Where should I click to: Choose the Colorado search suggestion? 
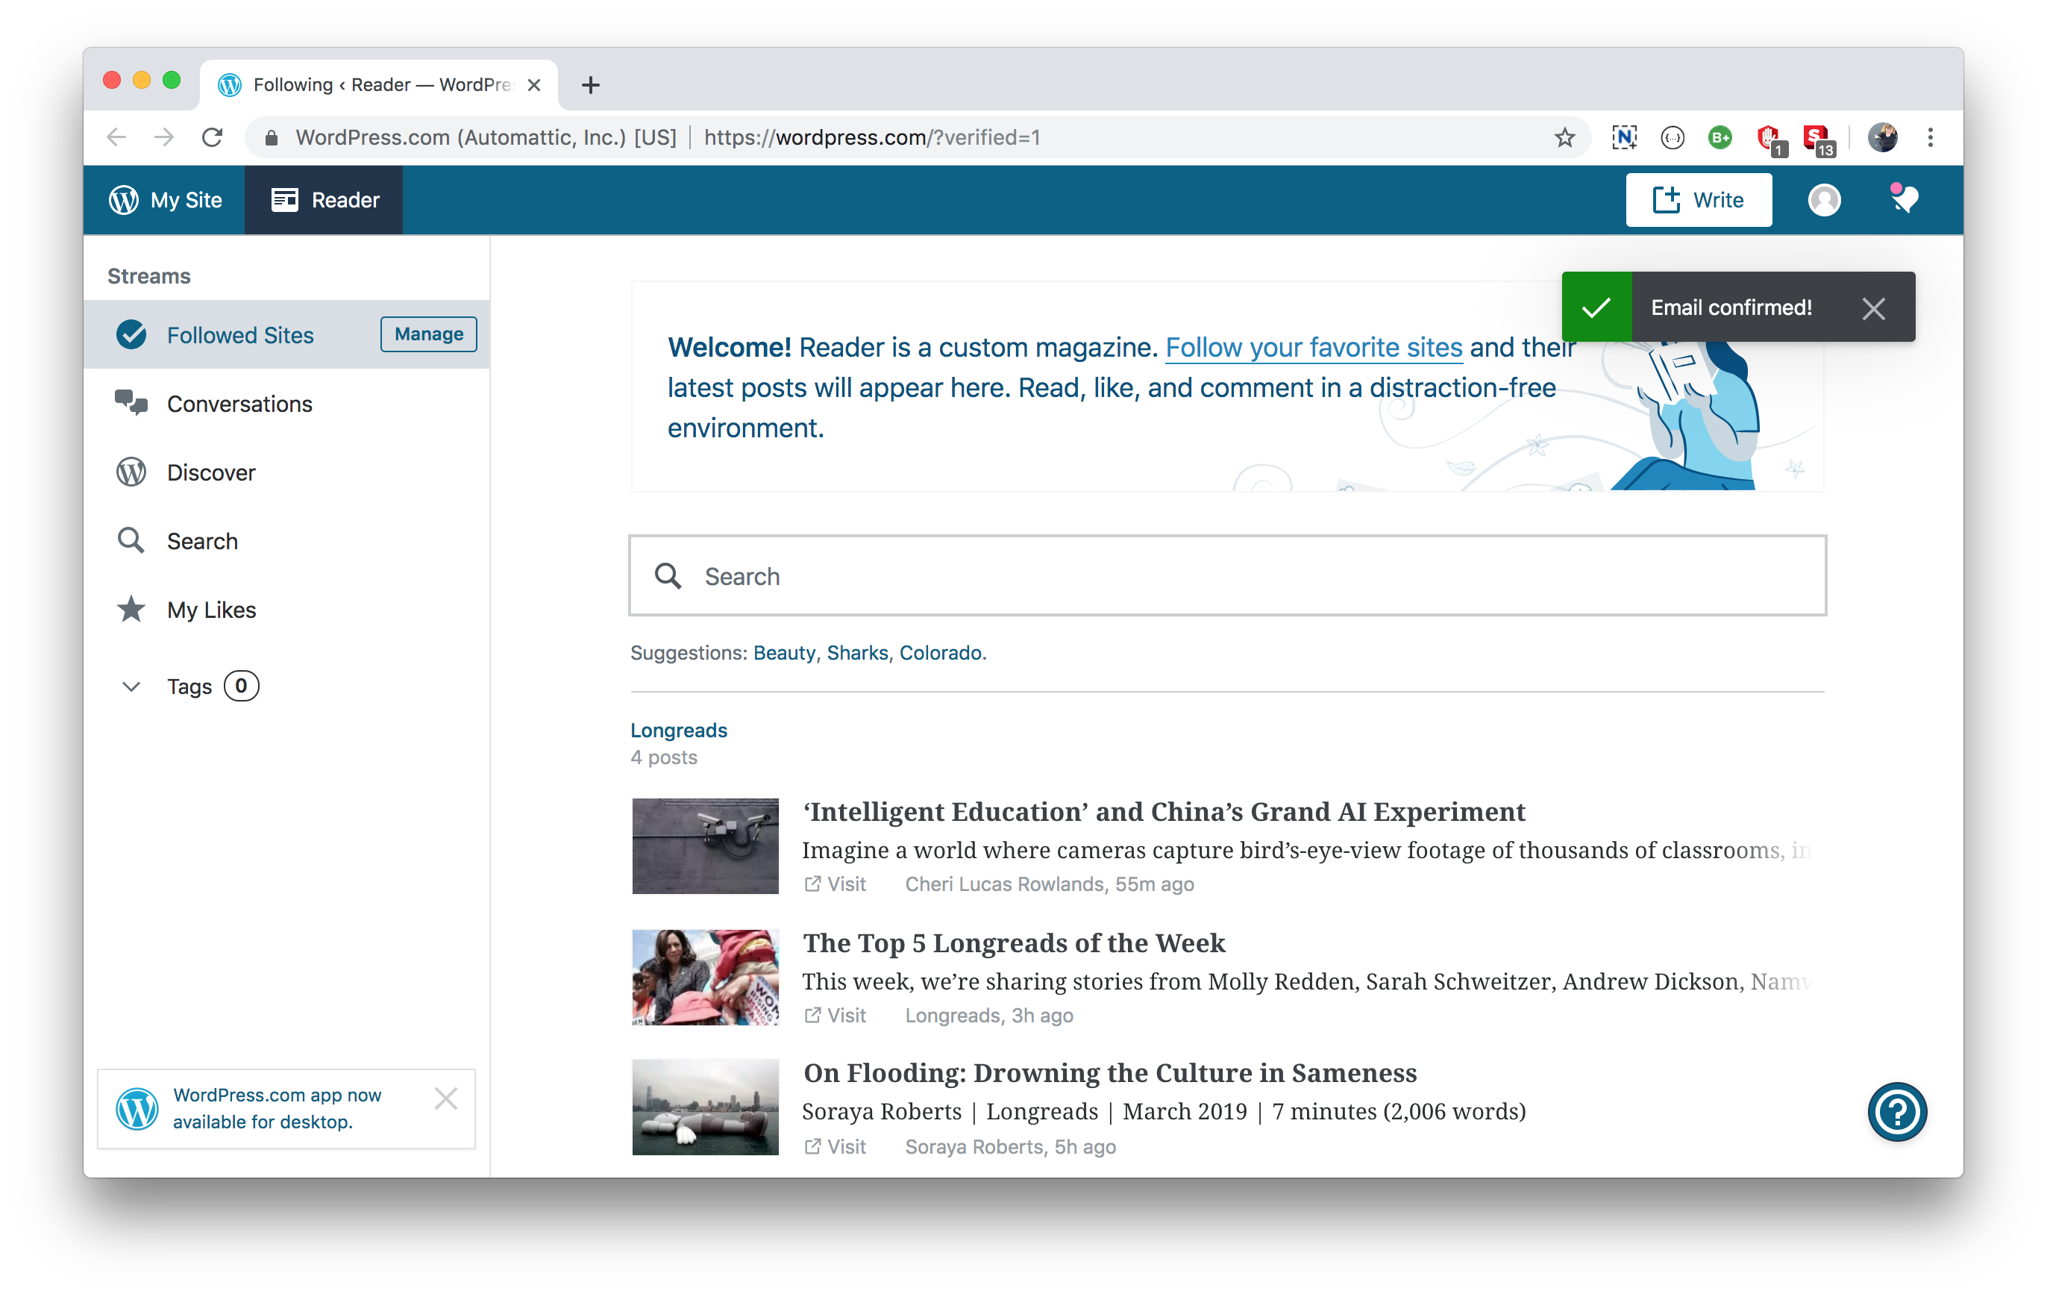(x=940, y=652)
